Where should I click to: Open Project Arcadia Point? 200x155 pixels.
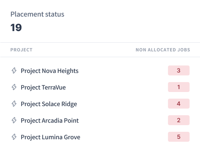[50, 121]
